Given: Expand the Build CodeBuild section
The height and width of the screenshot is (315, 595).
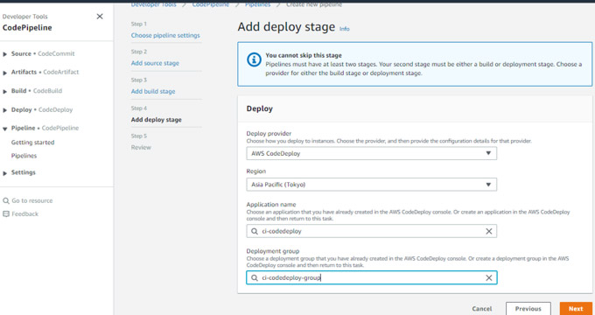Looking at the screenshot, I should (x=5, y=92).
